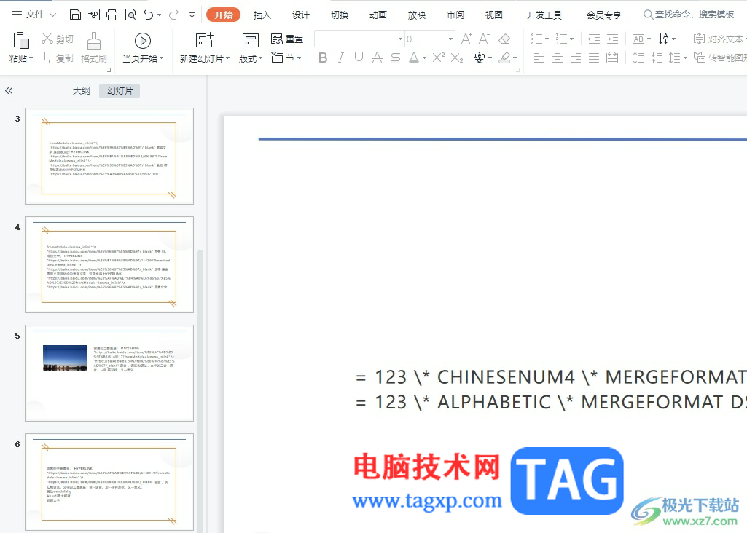Toggle strikethrough formatting
The width and height of the screenshot is (747, 533).
377,58
